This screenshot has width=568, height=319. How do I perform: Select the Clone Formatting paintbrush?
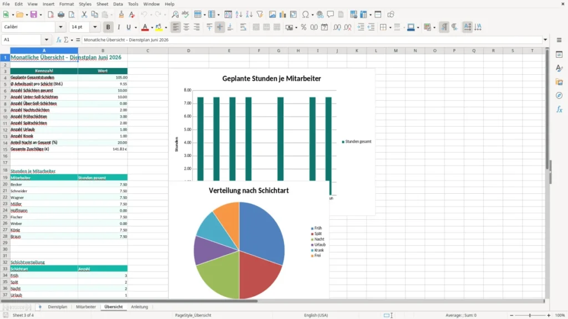(x=121, y=14)
